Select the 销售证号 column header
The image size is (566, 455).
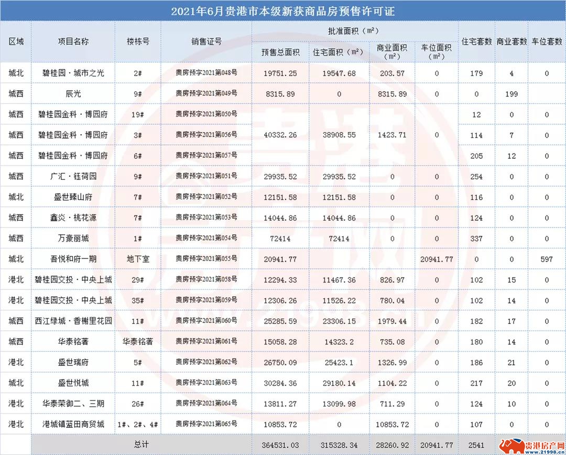[x=206, y=41]
